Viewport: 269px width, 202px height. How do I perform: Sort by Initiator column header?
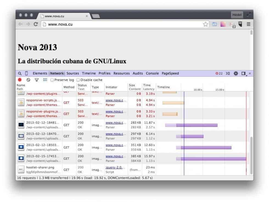(116, 87)
